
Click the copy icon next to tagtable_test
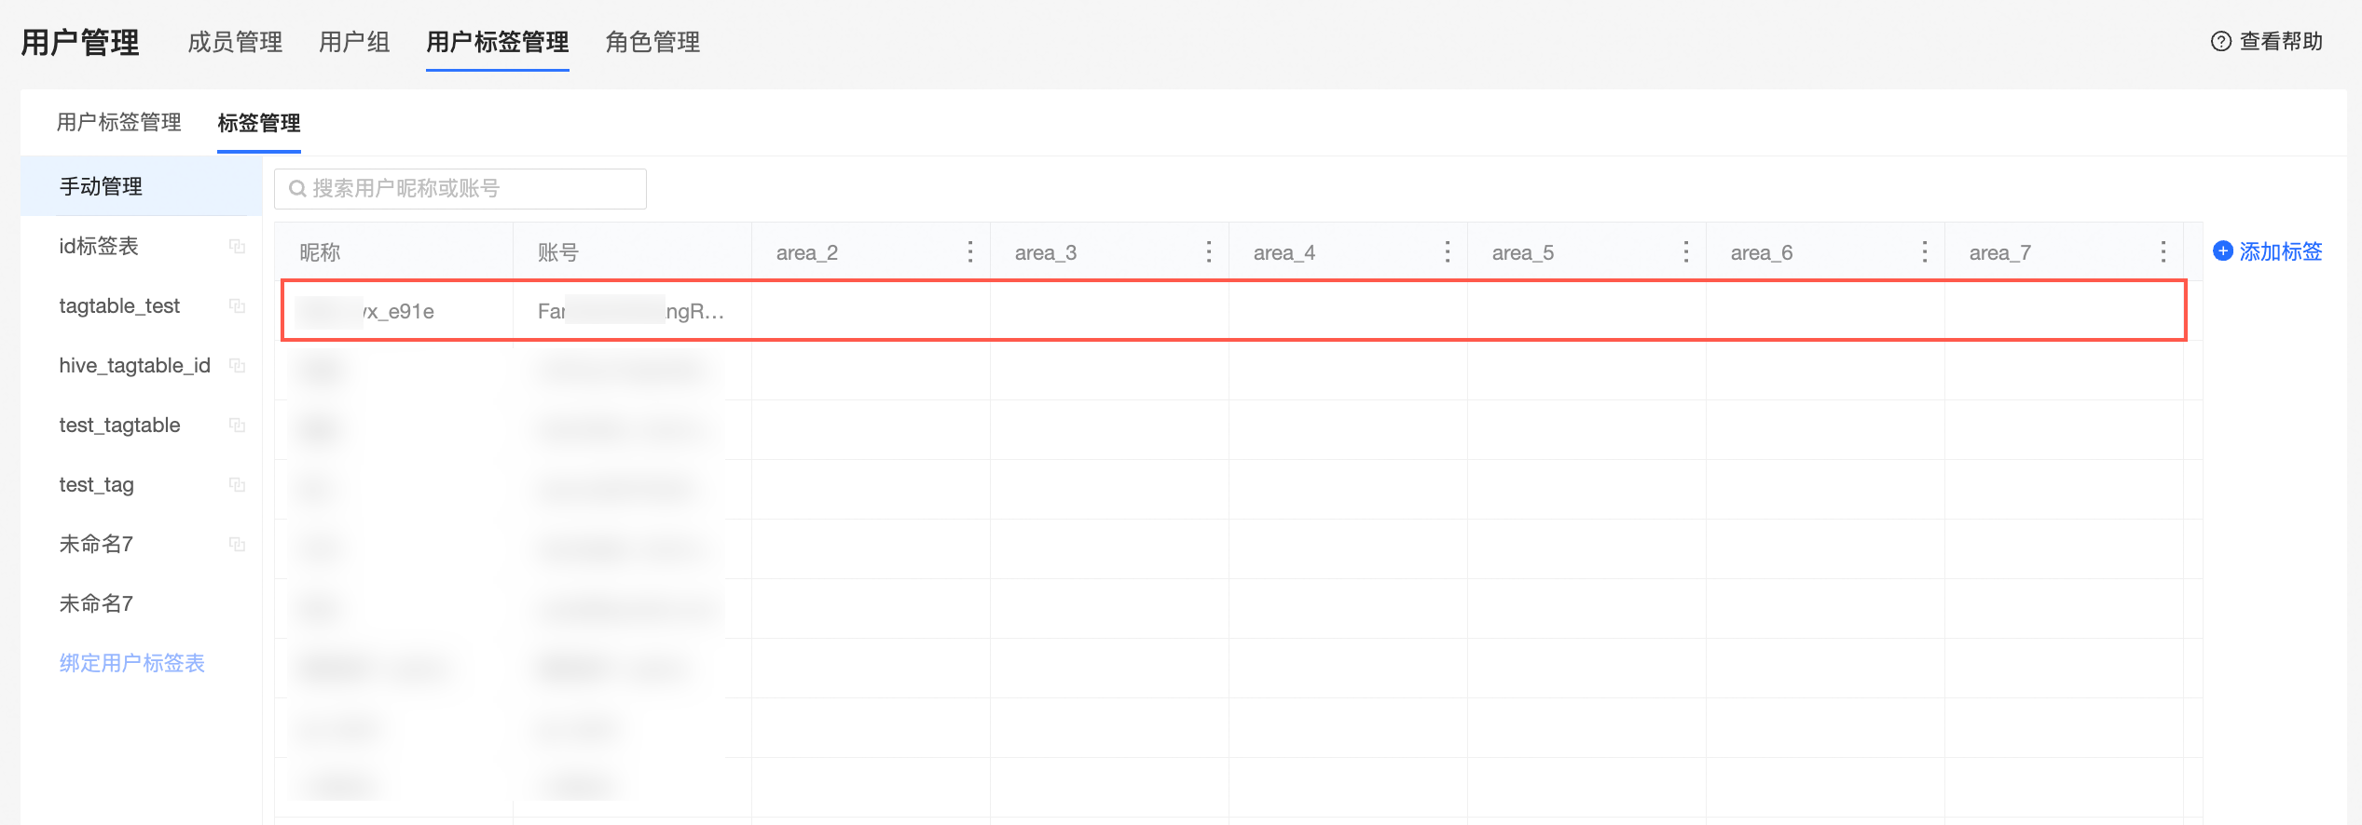coord(238,306)
